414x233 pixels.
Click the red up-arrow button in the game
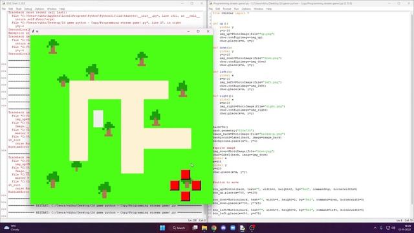[186, 175]
